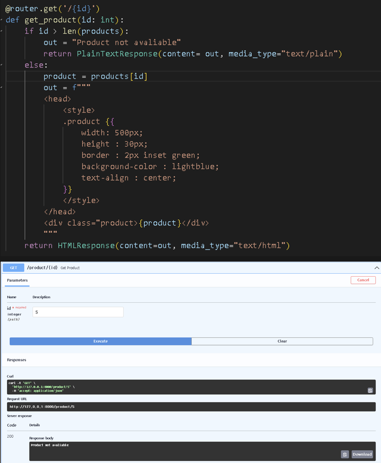Fold the 'if id > len(products)' block

[2, 31]
